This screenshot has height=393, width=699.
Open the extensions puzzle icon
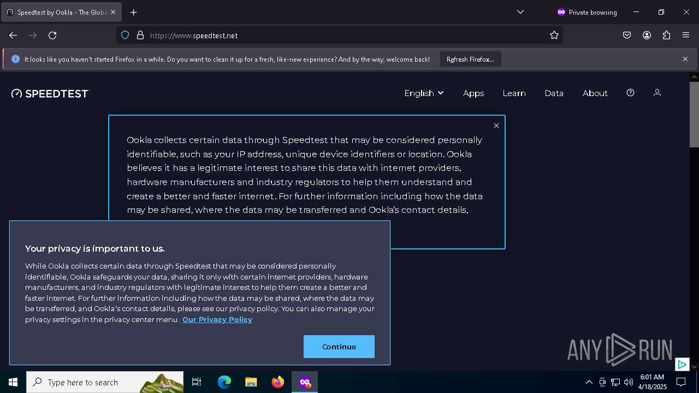coord(666,35)
